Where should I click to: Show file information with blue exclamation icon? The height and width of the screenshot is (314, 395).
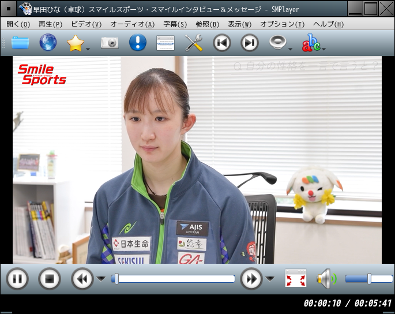pos(138,42)
